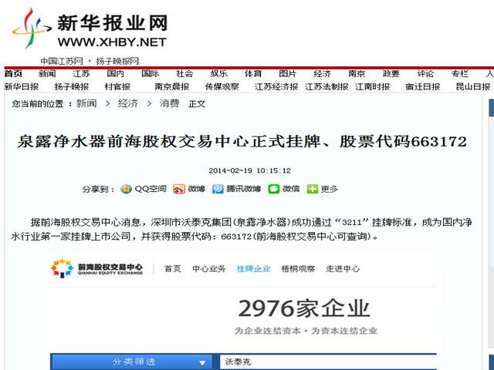Go to 江南时报 link
The height and width of the screenshot is (370, 494).
point(373,86)
